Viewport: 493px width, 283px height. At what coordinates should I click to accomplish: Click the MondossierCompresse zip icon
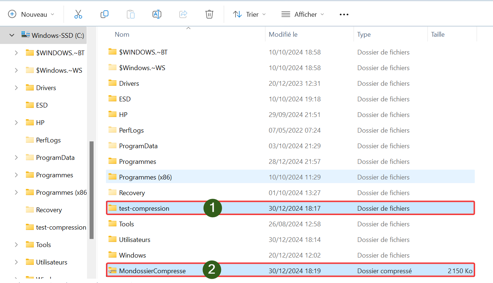(113, 270)
